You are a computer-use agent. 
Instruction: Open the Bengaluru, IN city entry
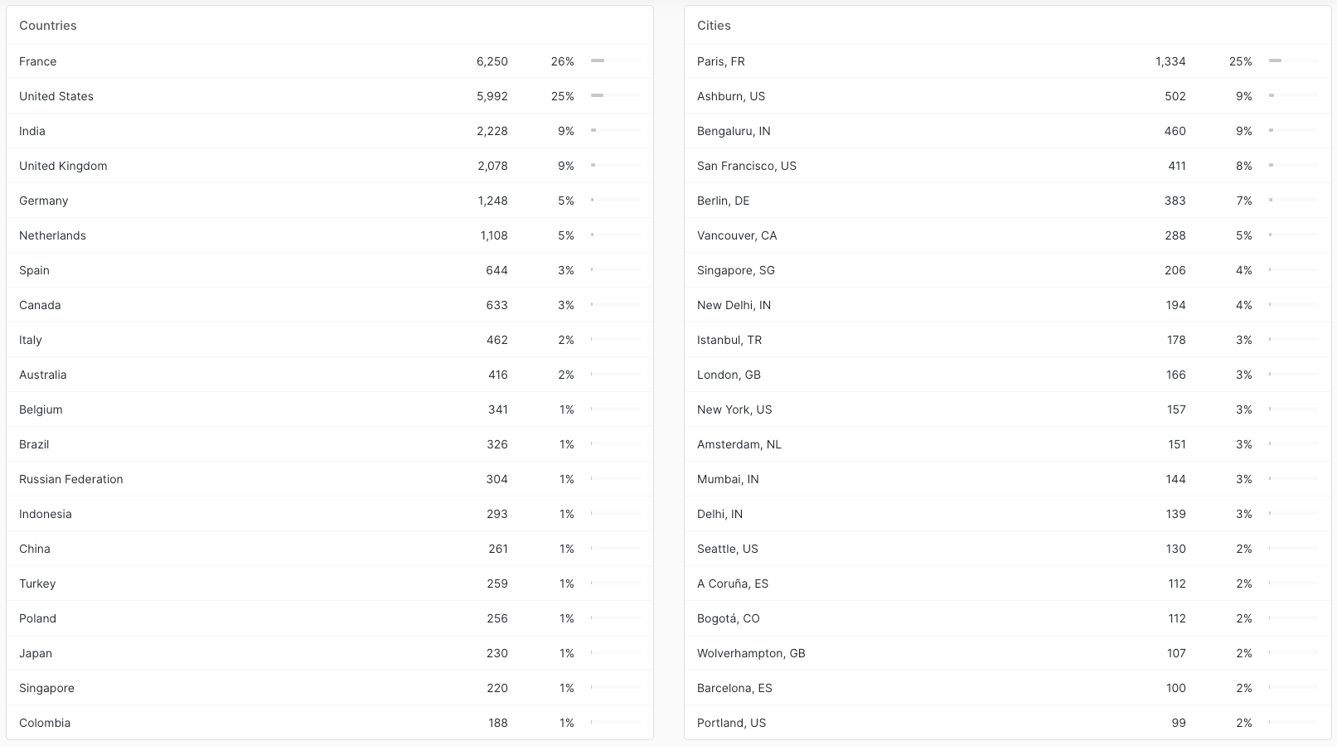(734, 131)
